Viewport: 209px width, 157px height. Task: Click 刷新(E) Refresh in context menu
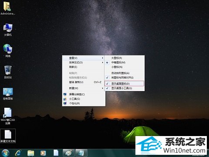click(x=84, y=67)
